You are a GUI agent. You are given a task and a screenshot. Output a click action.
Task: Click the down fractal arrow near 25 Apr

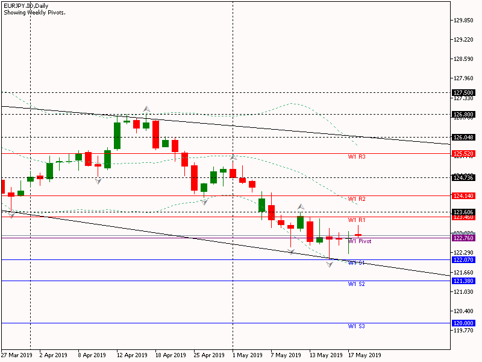coord(204,202)
